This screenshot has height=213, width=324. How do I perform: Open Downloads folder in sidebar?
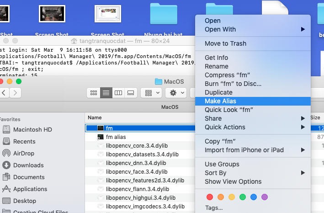tap(28, 165)
